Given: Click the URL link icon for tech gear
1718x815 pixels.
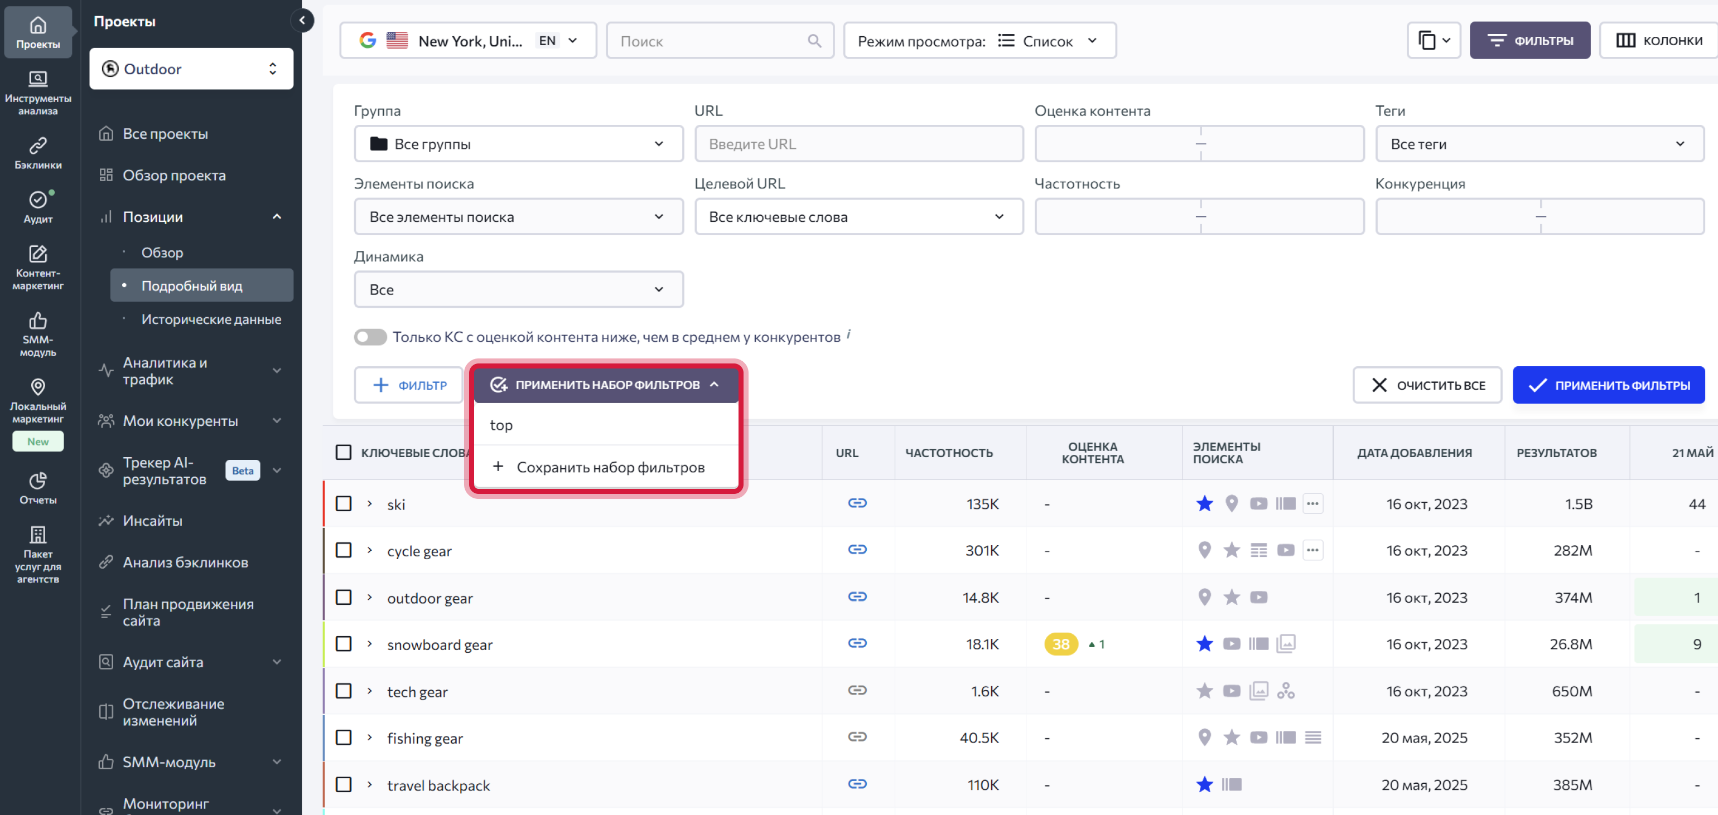Looking at the screenshot, I should 857,691.
